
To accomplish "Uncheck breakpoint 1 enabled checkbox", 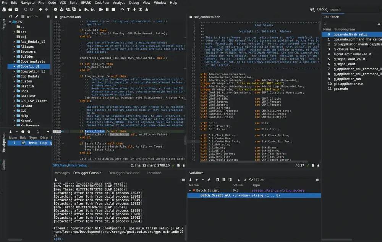I will click(23, 143).
